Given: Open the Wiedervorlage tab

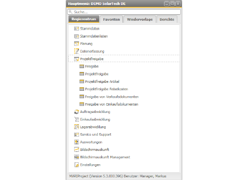Looking at the screenshot, I should coord(140,19).
